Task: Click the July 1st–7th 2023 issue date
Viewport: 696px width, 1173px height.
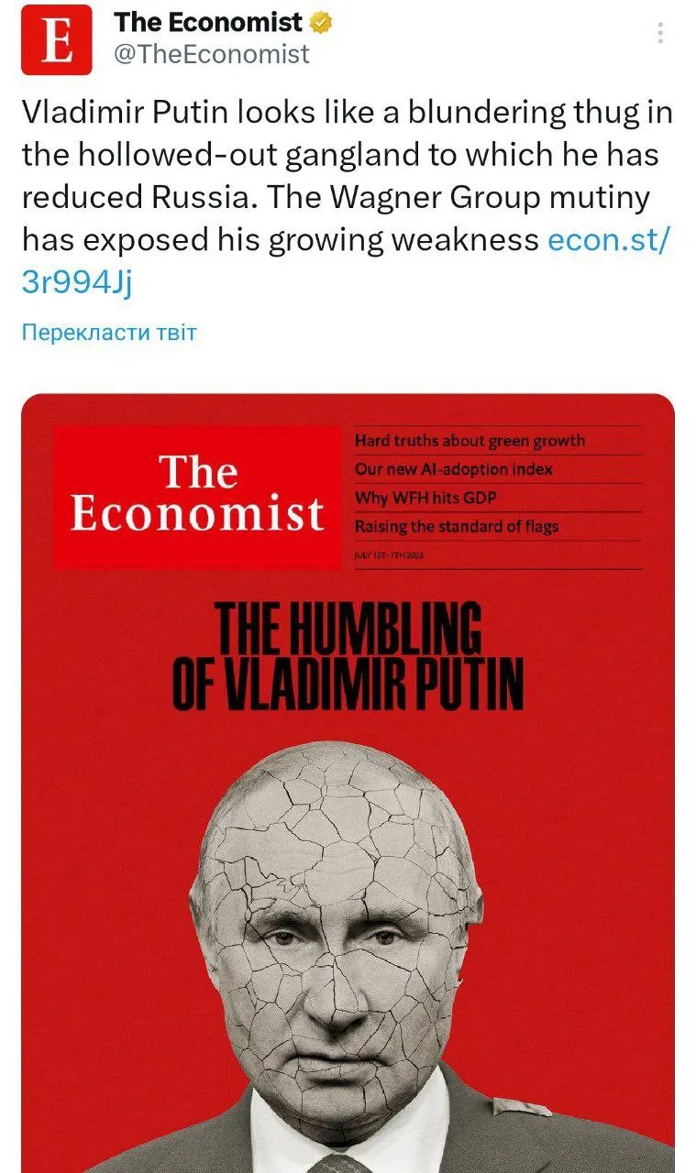Action: (388, 556)
